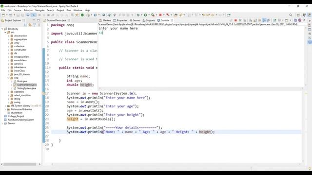This screenshot has height=175, width=312.
Task: Open the Run menu
Action: pyautogui.click(x=68, y=10)
